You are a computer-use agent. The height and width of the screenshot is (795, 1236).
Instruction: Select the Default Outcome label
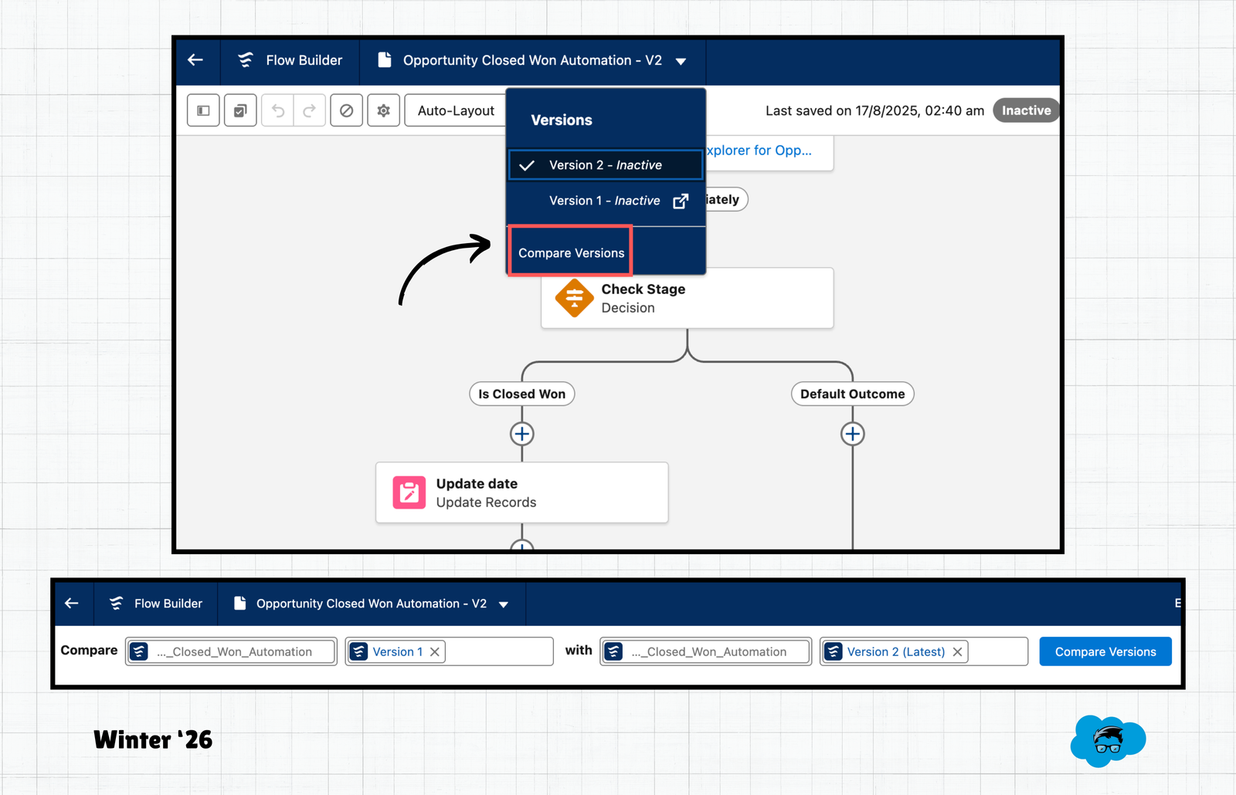852,394
